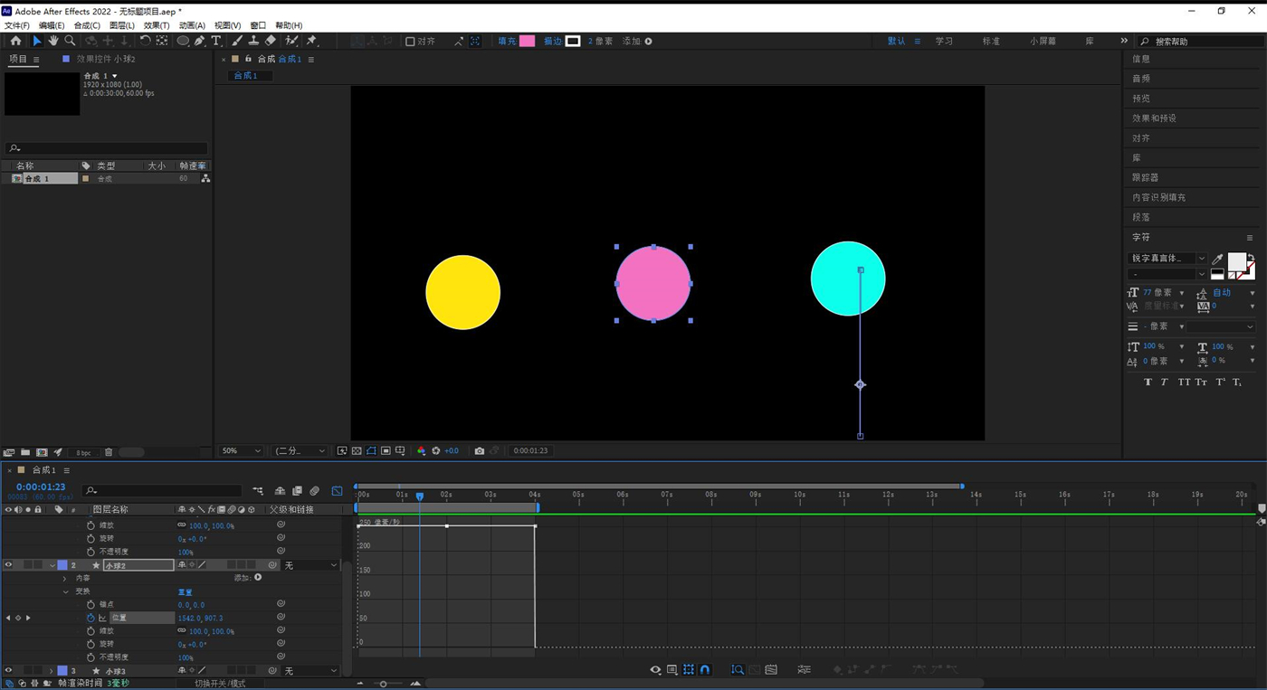The height and width of the screenshot is (690, 1267).
Task: Click the pink fill color swatch
Action: tap(527, 41)
